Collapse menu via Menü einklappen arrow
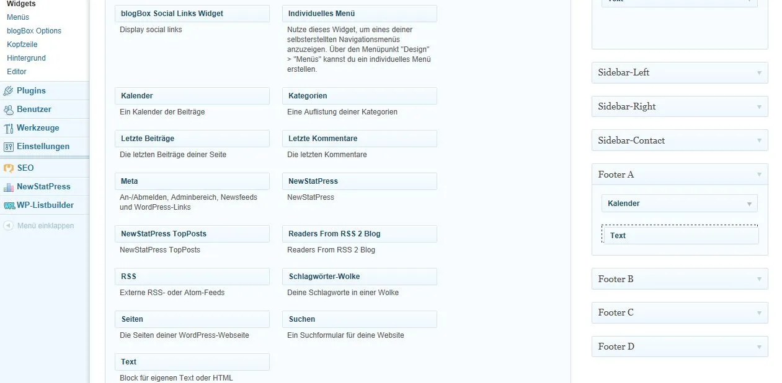 click(8, 226)
